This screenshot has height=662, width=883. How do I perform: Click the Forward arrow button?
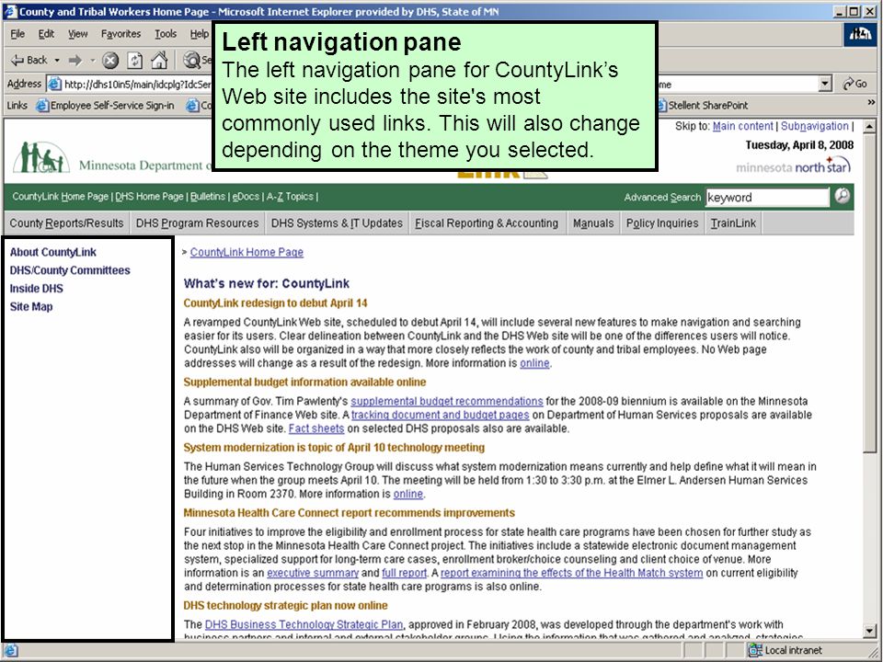75,61
